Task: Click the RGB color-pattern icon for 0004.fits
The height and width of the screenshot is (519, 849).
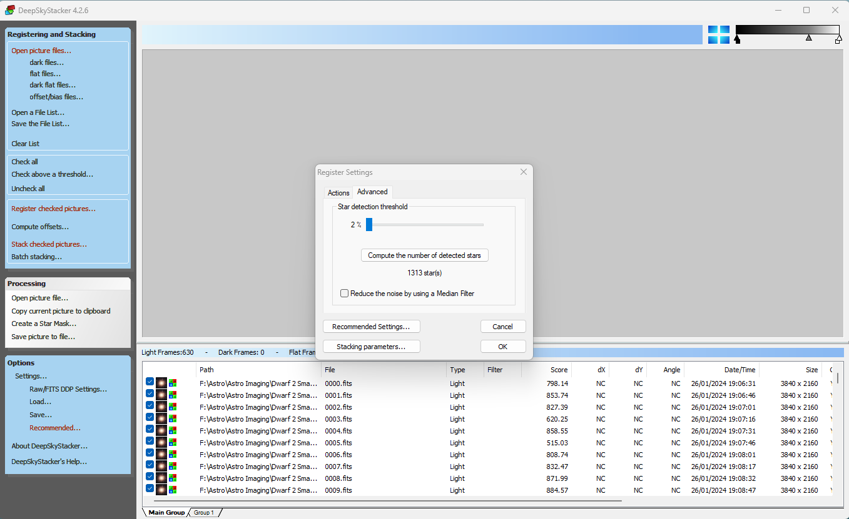Action: coord(173,430)
